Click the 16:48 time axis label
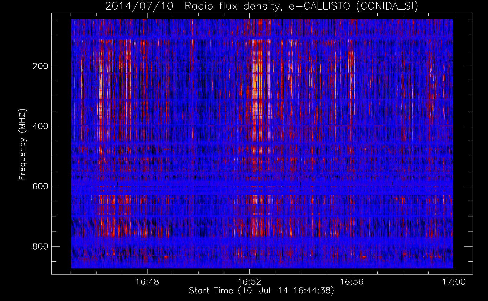The height and width of the screenshot is (301, 488). (147, 282)
